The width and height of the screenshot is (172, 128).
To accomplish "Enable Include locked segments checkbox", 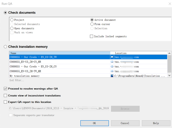I will [x=92, y=36].
